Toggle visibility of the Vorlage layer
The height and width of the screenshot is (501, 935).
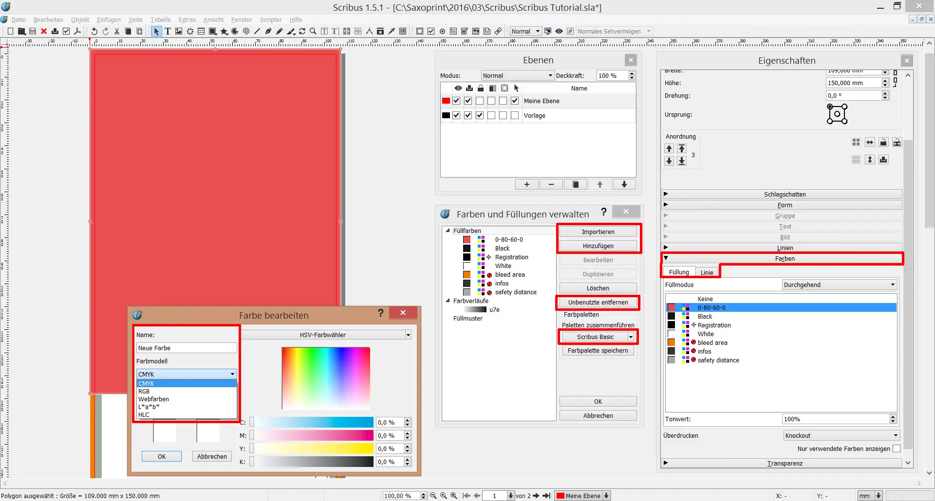pos(456,115)
